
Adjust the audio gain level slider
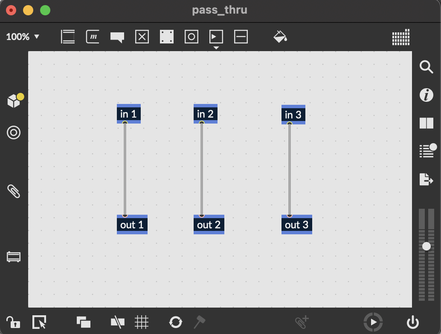(x=426, y=246)
